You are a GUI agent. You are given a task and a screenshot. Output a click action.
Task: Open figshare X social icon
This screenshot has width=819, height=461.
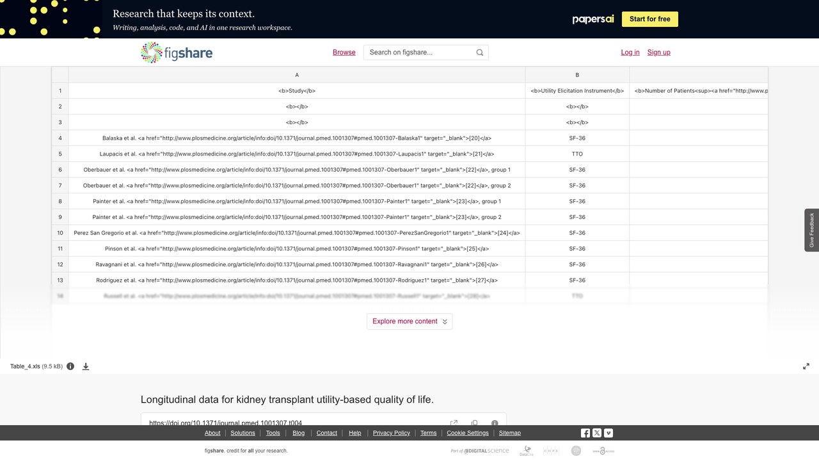(597, 433)
